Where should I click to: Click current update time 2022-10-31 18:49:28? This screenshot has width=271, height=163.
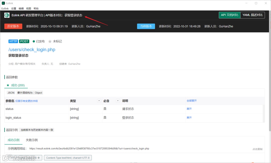tap(187, 26)
